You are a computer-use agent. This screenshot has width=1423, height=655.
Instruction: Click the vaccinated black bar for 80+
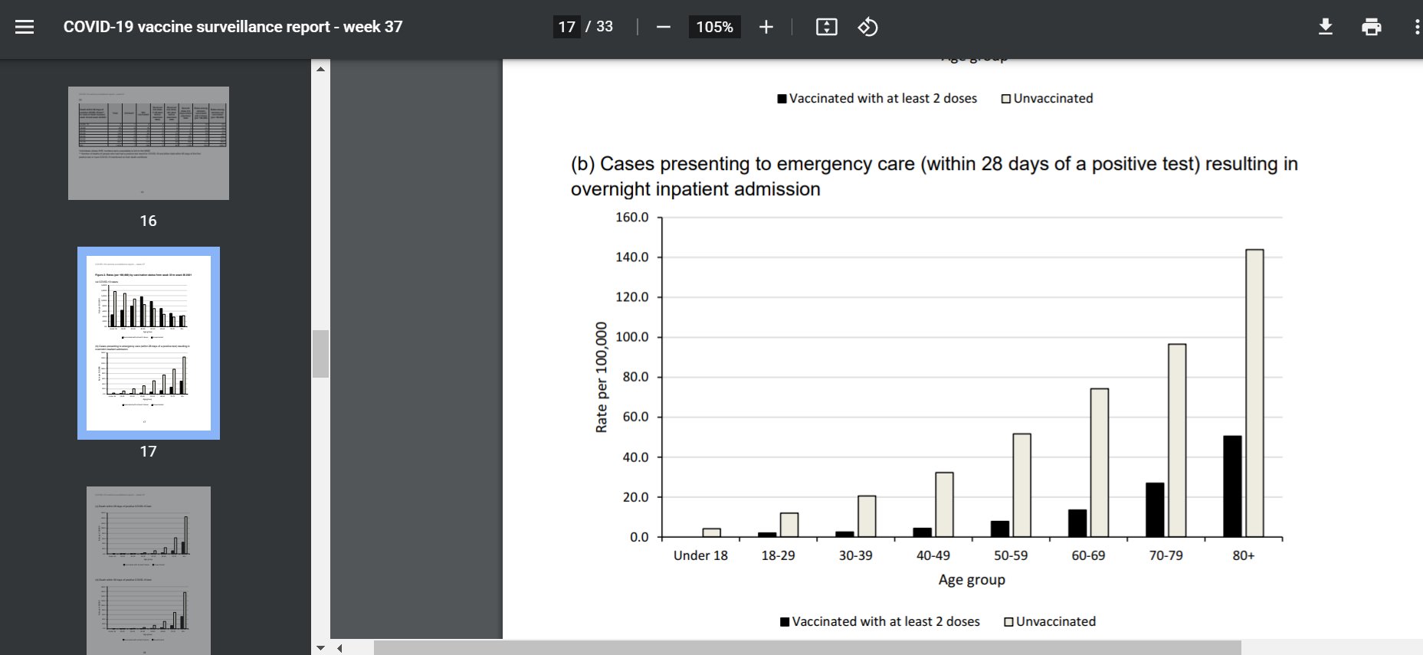[1232, 486]
